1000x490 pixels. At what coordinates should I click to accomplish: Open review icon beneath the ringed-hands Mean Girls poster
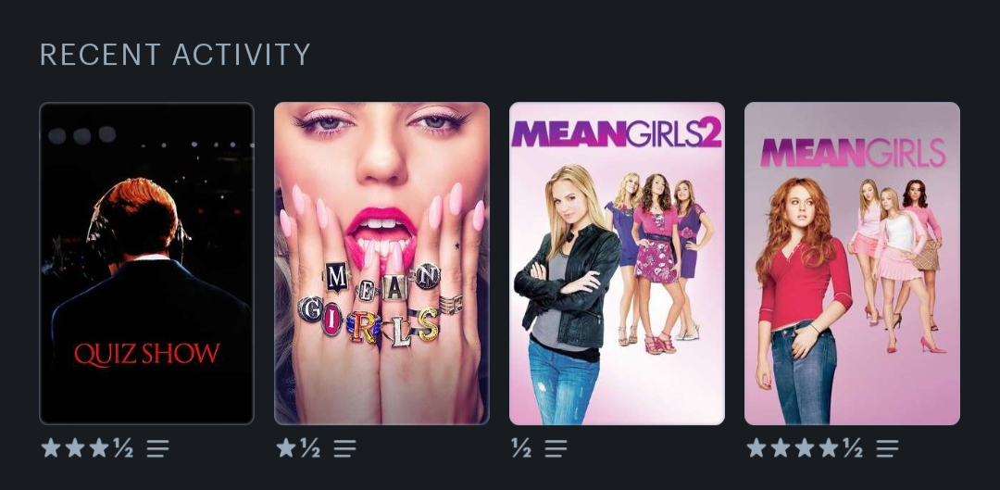click(344, 448)
